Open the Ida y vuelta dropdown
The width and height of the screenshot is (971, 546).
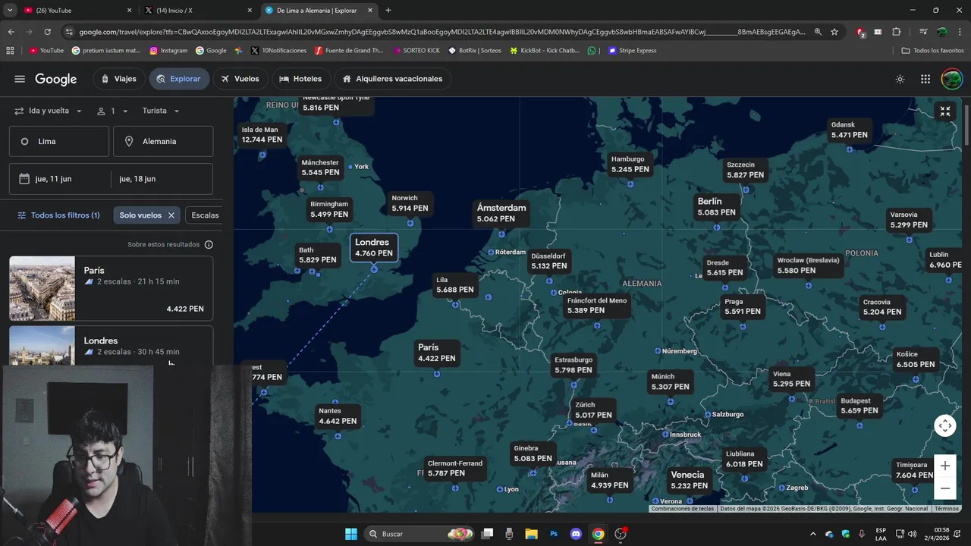[x=49, y=111]
